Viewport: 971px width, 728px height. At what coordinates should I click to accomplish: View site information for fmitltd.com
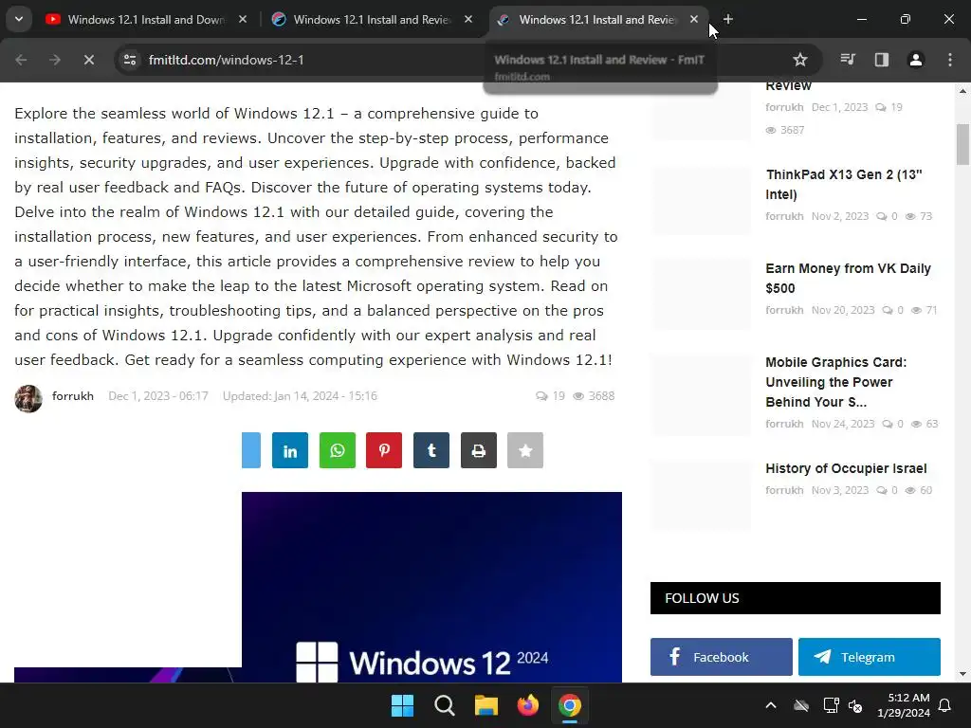point(130,60)
